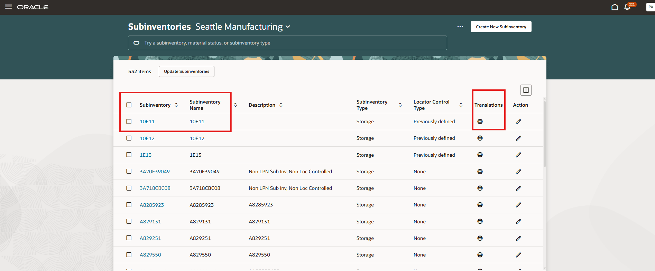
Task: Go to the Home icon
Action: pyautogui.click(x=615, y=7)
